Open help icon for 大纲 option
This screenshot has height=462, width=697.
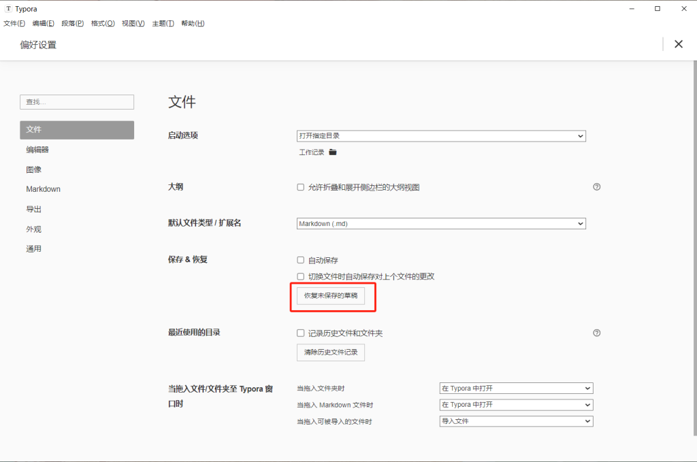(x=596, y=187)
